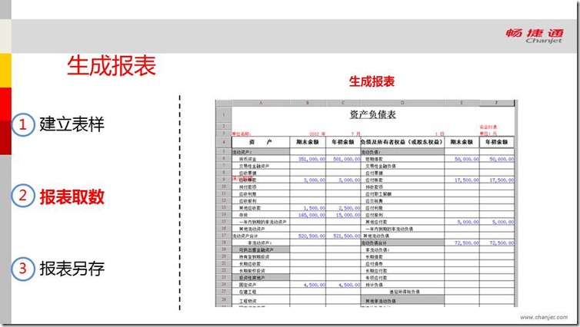Click the numbered circle 3 icon
580x327 pixels.
[23, 269]
